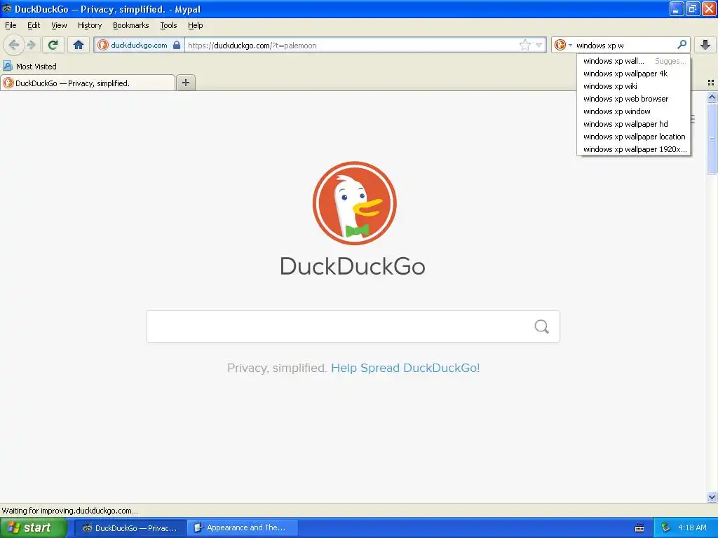Open the search engine selector dropdown
Image resolution: width=718 pixels, height=538 pixels.
point(563,45)
